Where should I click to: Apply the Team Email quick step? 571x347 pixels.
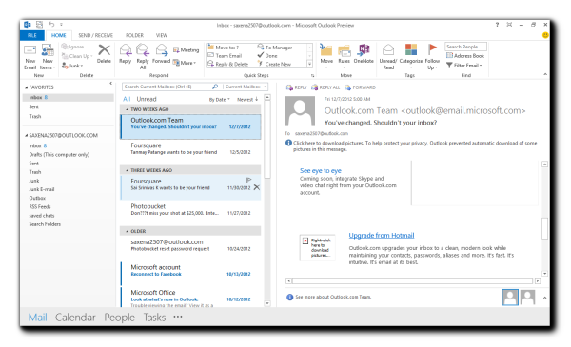coord(225,56)
